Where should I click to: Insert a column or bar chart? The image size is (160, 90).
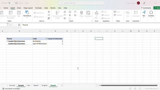(x=65, y=12)
